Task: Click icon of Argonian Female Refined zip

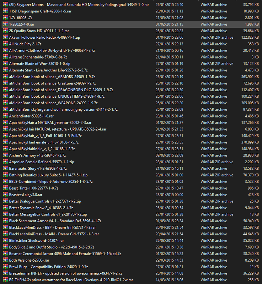Action: coord(5,162)
